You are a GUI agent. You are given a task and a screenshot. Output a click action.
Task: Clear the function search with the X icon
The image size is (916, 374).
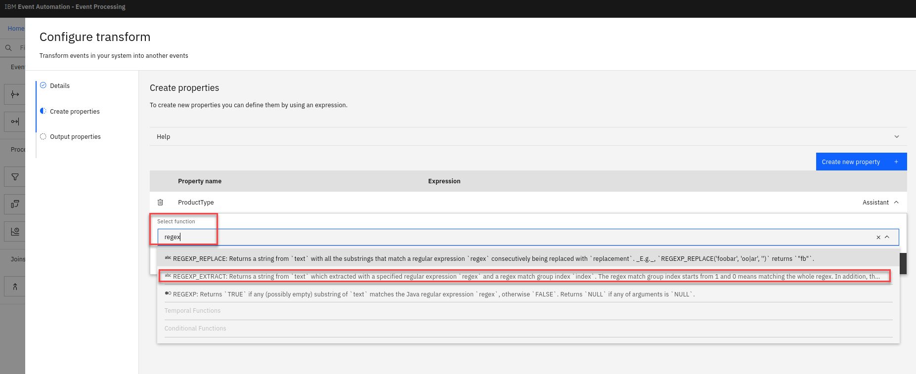878,237
